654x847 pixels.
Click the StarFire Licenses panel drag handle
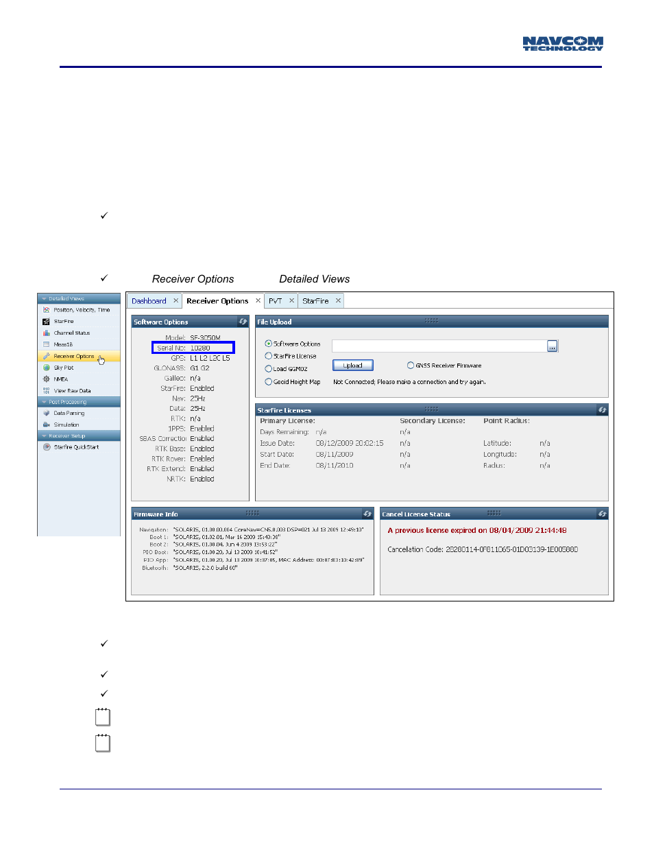(x=431, y=409)
